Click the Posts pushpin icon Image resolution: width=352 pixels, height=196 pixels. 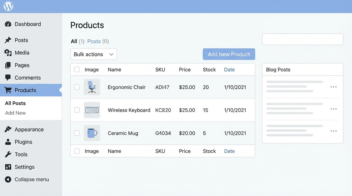[x=8, y=40]
